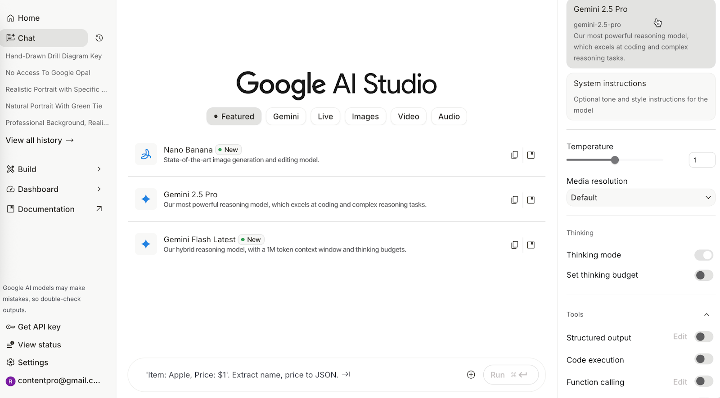This screenshot has height=398, width=720.
Task: Click the View status icon
Action: pyautogui.click(x=10, y=345)
